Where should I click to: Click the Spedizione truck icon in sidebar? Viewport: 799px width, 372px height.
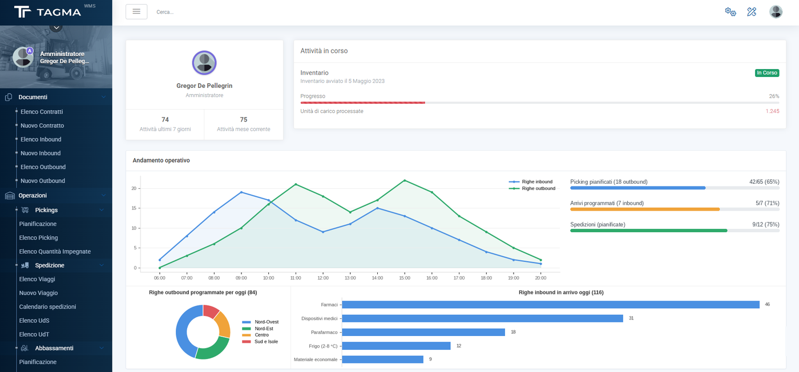click(25, 265)
